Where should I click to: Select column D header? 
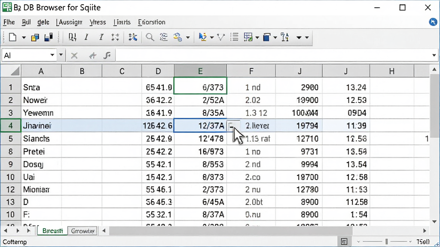tap(158, 71)
